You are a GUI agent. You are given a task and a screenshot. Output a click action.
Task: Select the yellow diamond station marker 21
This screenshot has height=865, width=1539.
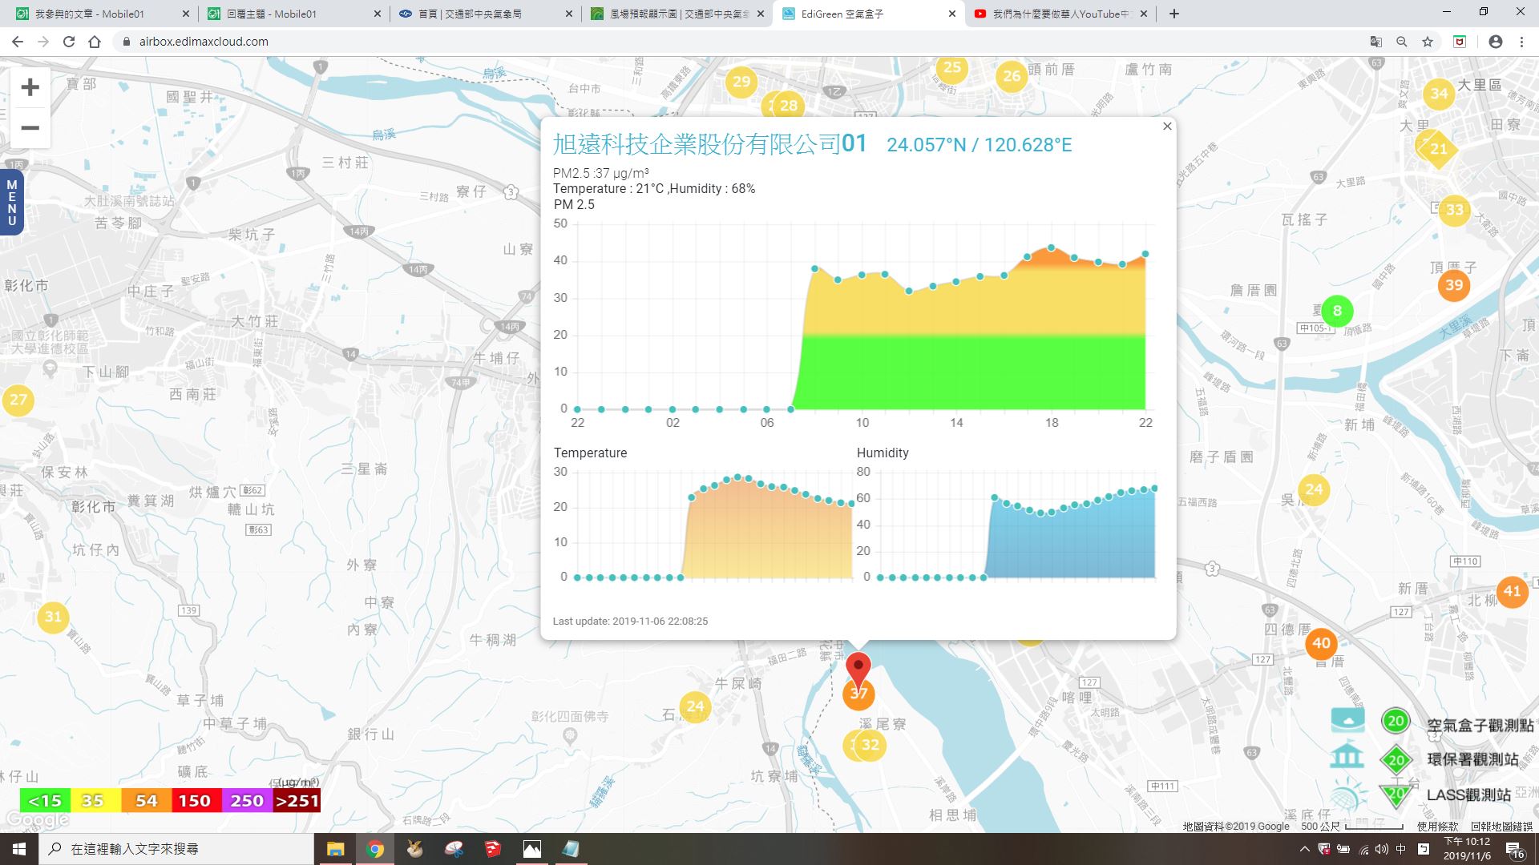click(1438, 149)
